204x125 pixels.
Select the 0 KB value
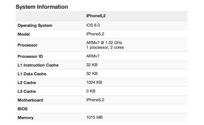click(91, 91)
